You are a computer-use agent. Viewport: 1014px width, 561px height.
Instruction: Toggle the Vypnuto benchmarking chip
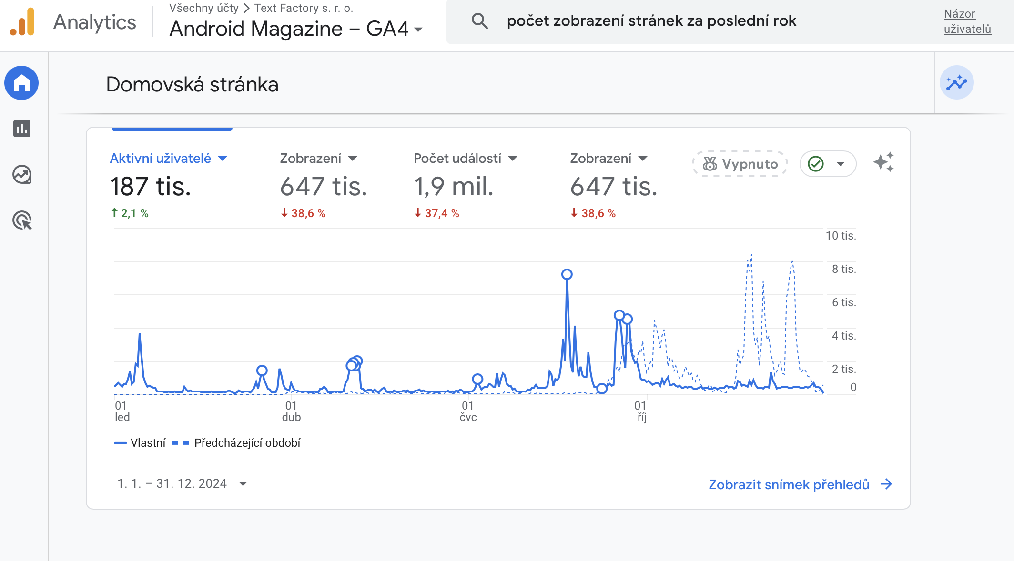pos(740,164)
